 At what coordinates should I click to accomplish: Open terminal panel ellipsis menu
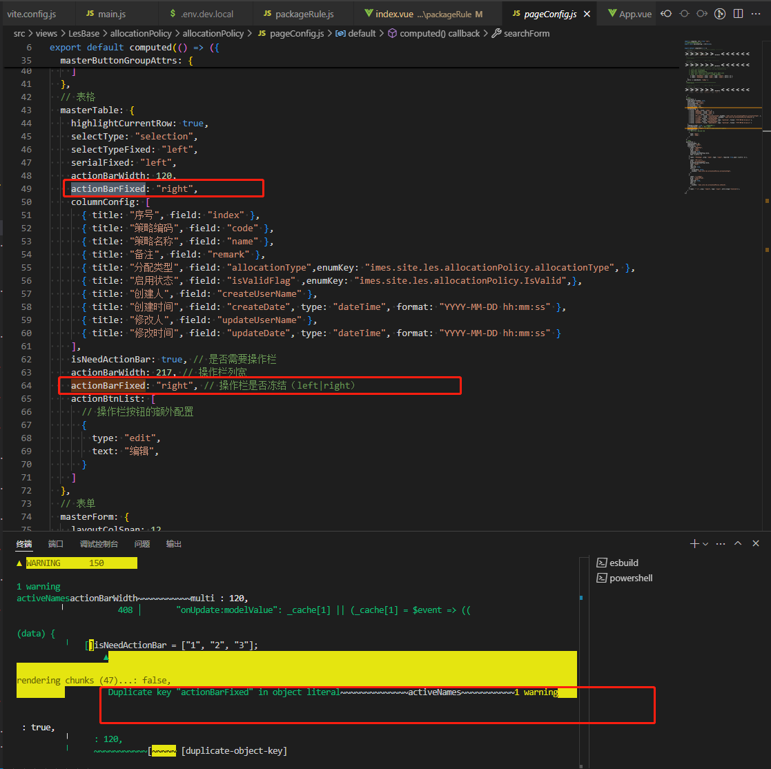tap(721, 543)
